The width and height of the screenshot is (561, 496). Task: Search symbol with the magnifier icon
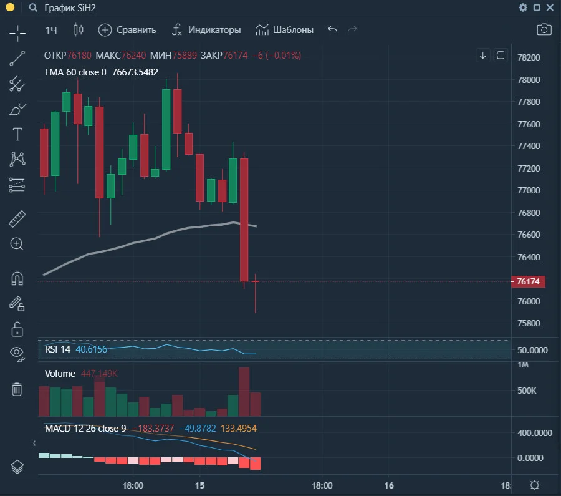33,7
